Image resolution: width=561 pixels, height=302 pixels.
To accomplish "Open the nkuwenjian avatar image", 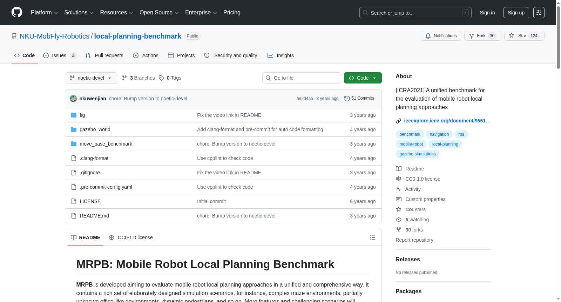I will [73, 99].
